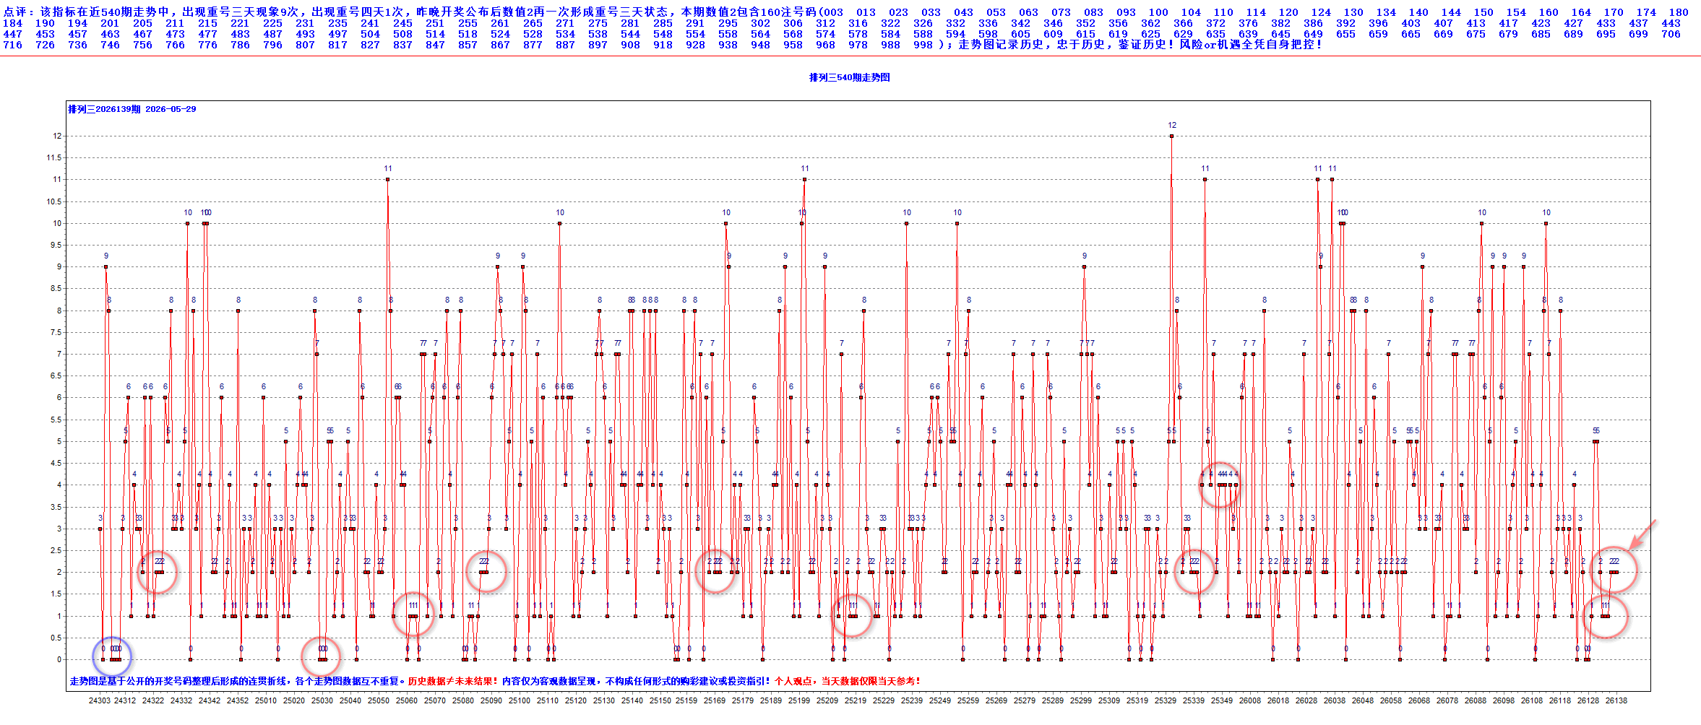Screen dimensions: 1701x725
Task: Click the red circle around 222 near period 25339
Action: tap(1194, 571)
